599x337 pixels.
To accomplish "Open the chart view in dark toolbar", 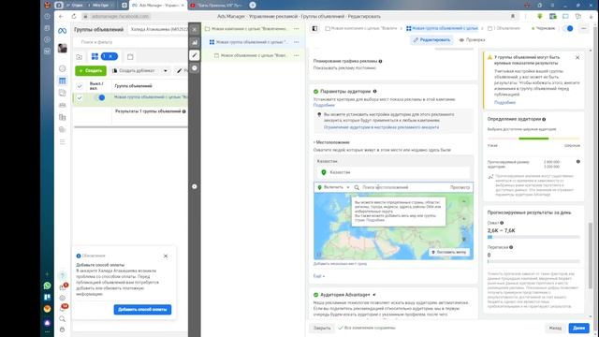I will 195,42.
